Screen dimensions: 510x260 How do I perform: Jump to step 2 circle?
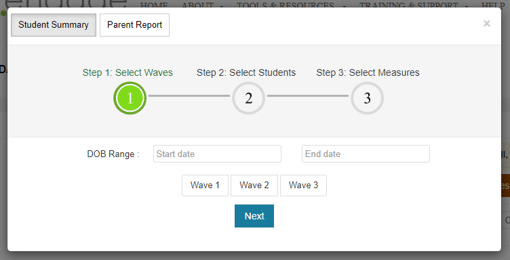248,98
